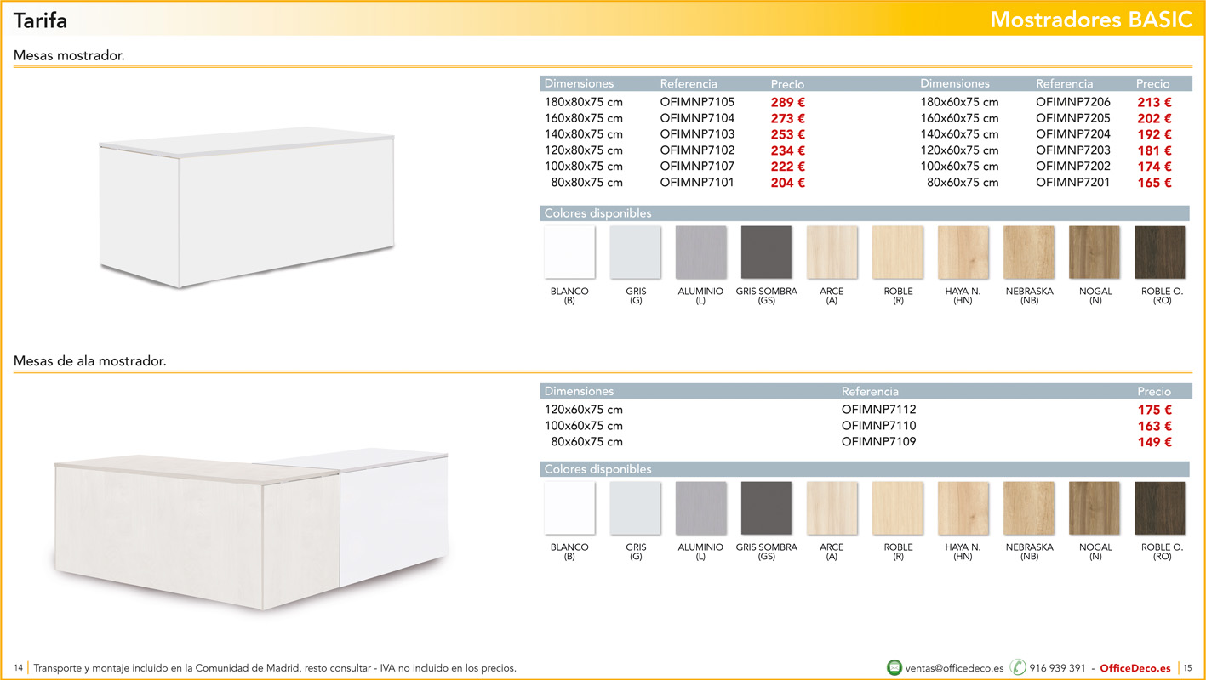Viewport: 1206px width, 680px height.
Task: Select ARCE swatch in Mesas de ala colors
Action: pos(832,508)
